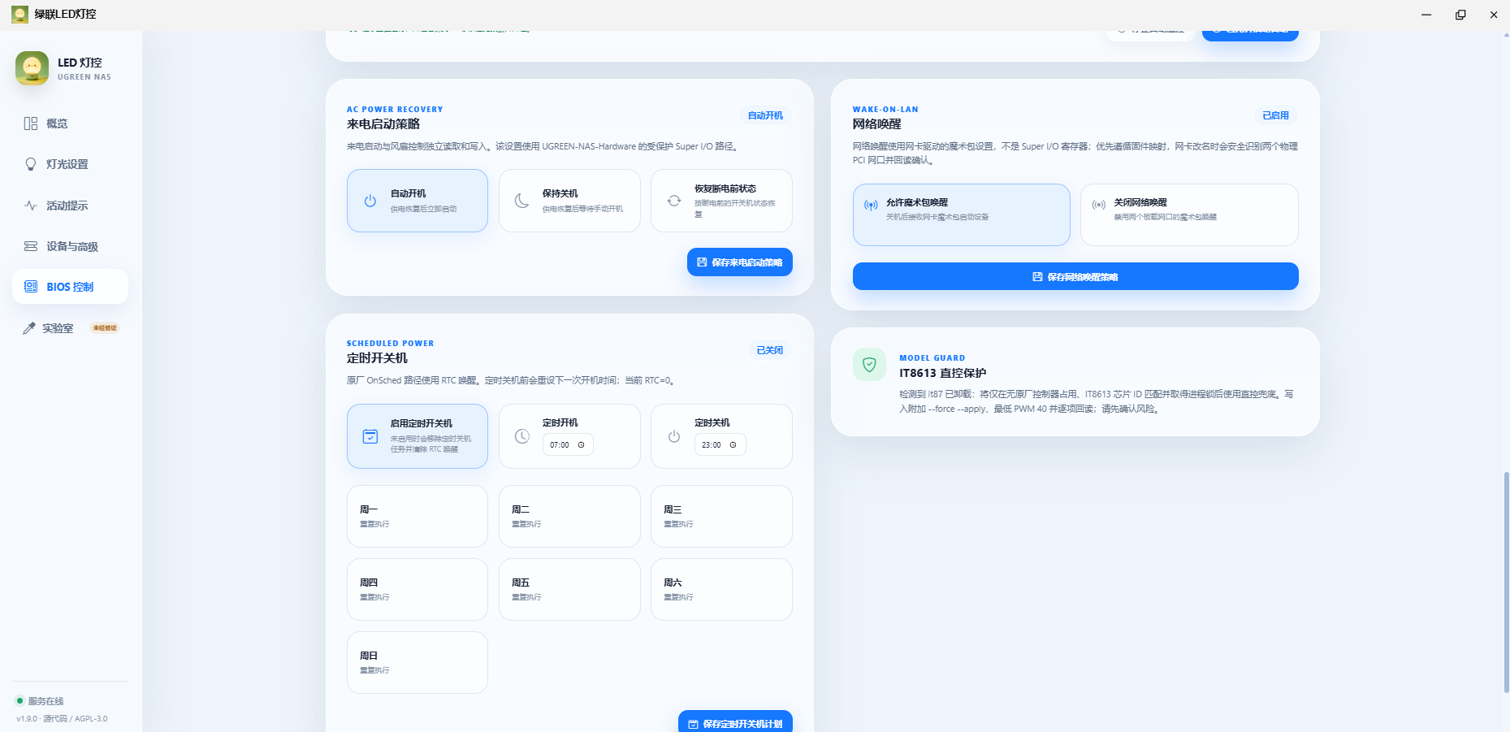1510x732 pixels.
Task: Click the v1.9.0 version text
Action: point(27,719)
